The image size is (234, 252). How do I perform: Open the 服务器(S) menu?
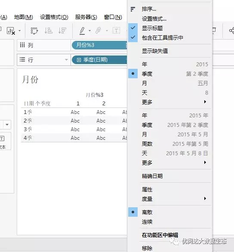[x=86, y=17]
